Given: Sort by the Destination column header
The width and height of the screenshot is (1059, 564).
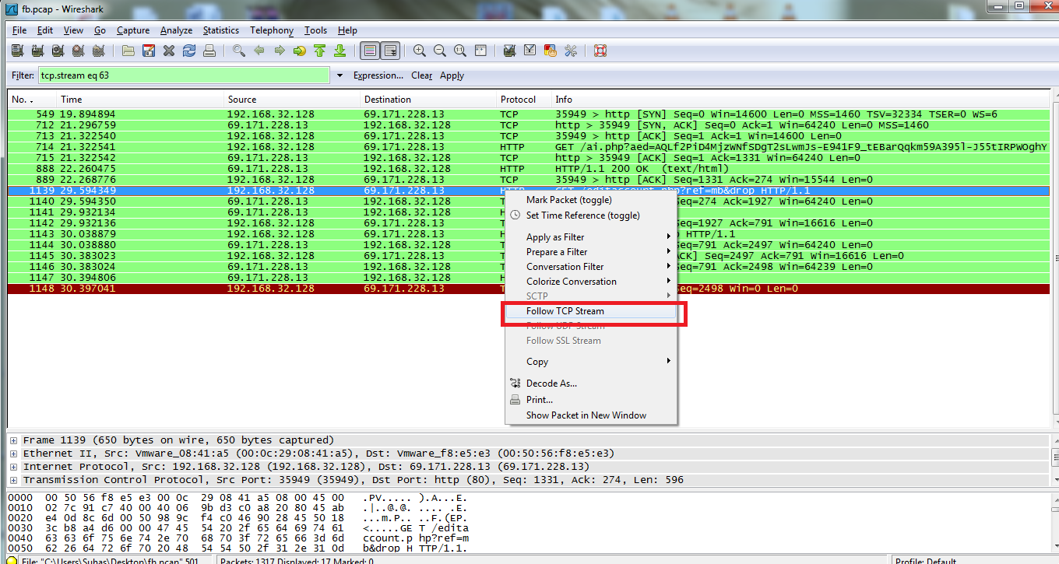Looking at the screenshot, I should [x=428, y=100].
